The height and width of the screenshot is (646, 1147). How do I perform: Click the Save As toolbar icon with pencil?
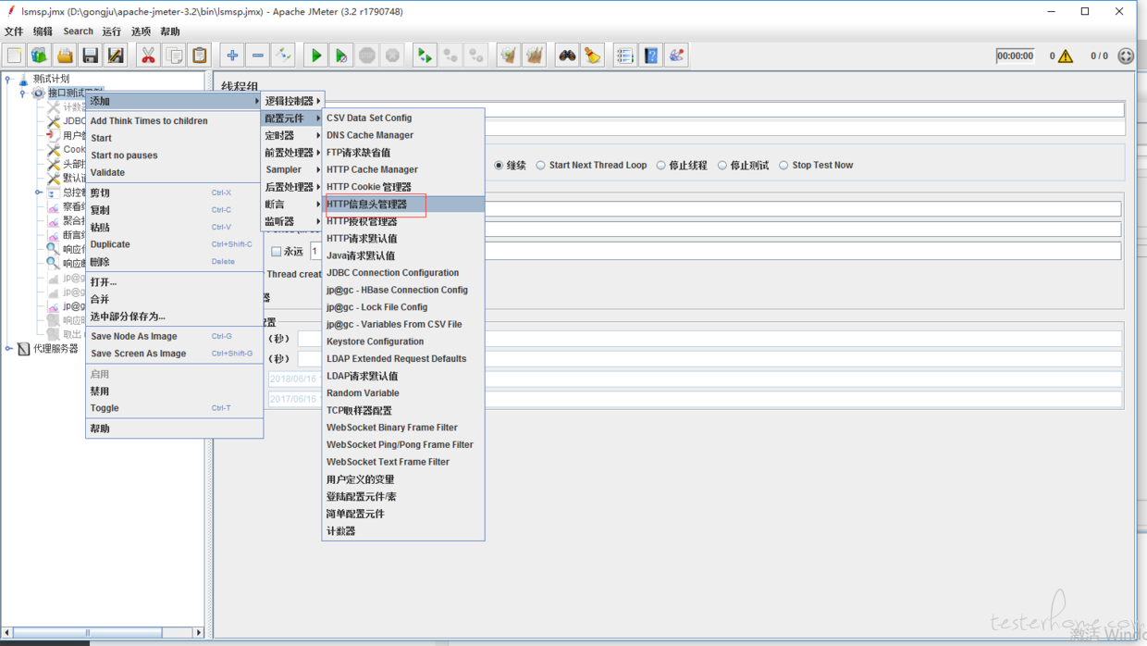coord(116,56)
